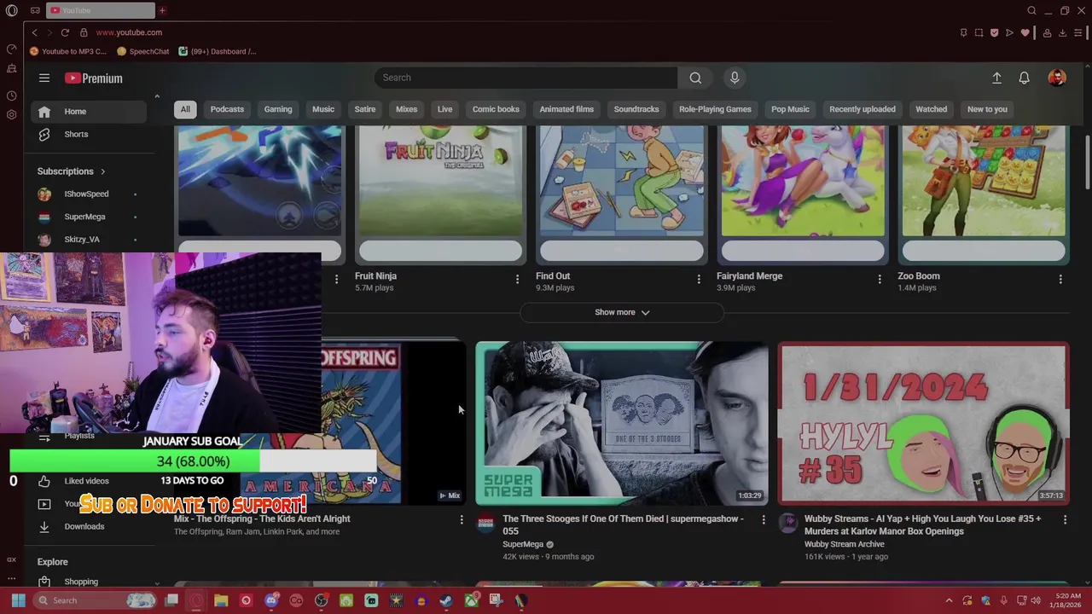Screen dimensions: 1092x614
Task: Open the notifications bell
Action: tap(1024, 78)
